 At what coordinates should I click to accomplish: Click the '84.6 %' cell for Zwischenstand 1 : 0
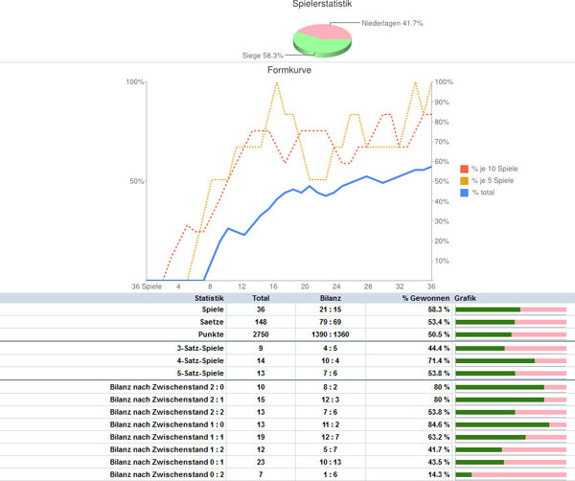tap(439, 424)
